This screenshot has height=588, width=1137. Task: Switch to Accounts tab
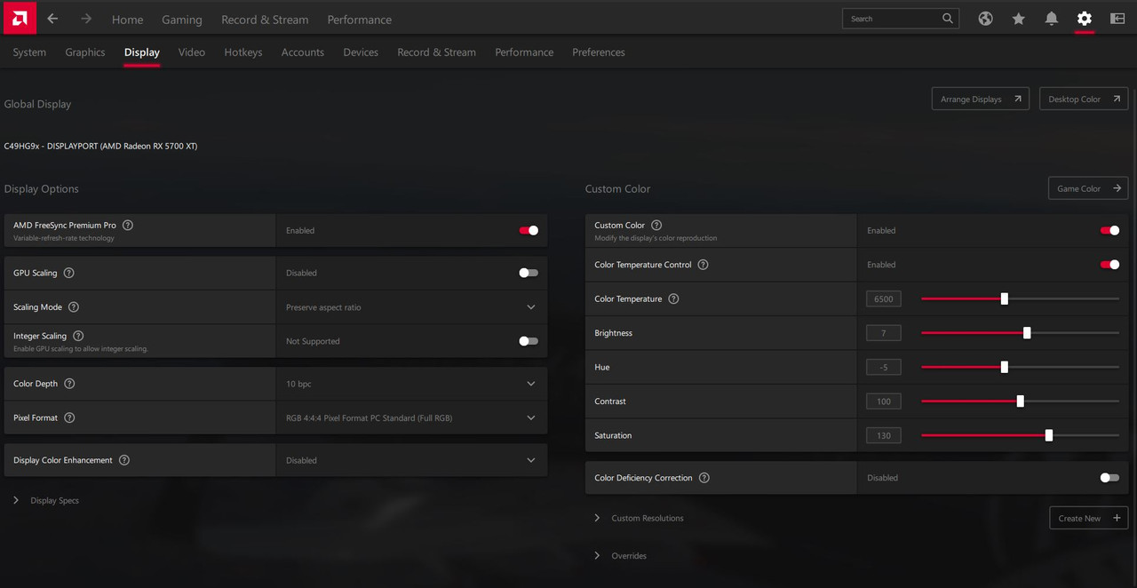tap(303, 52)
